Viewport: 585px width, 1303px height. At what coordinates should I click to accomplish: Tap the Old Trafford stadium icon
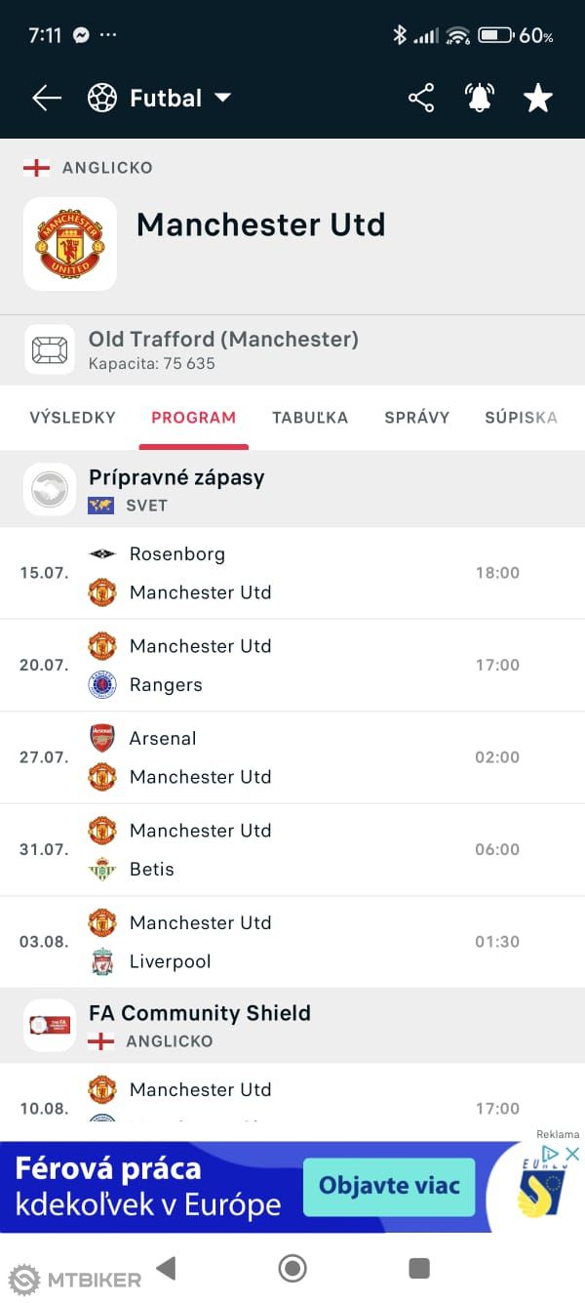point(50,350)
